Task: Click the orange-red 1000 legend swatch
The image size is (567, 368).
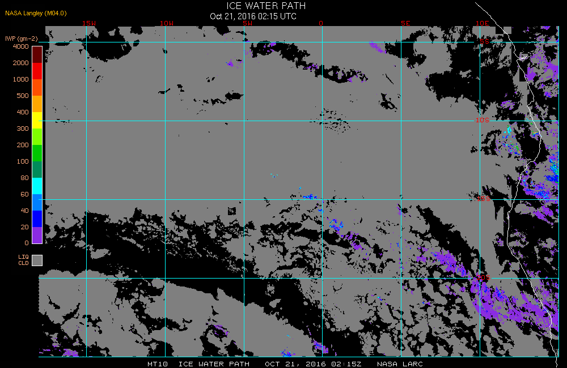Action: [x=37, y=87]
